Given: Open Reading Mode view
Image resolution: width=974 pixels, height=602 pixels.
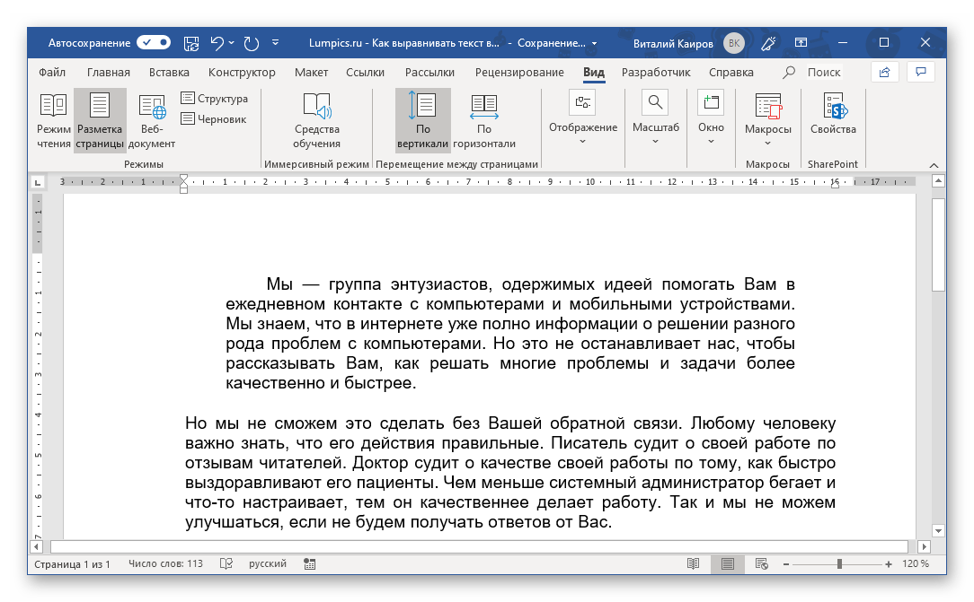Looking at the screenshot, I should [x=53, y=120].
